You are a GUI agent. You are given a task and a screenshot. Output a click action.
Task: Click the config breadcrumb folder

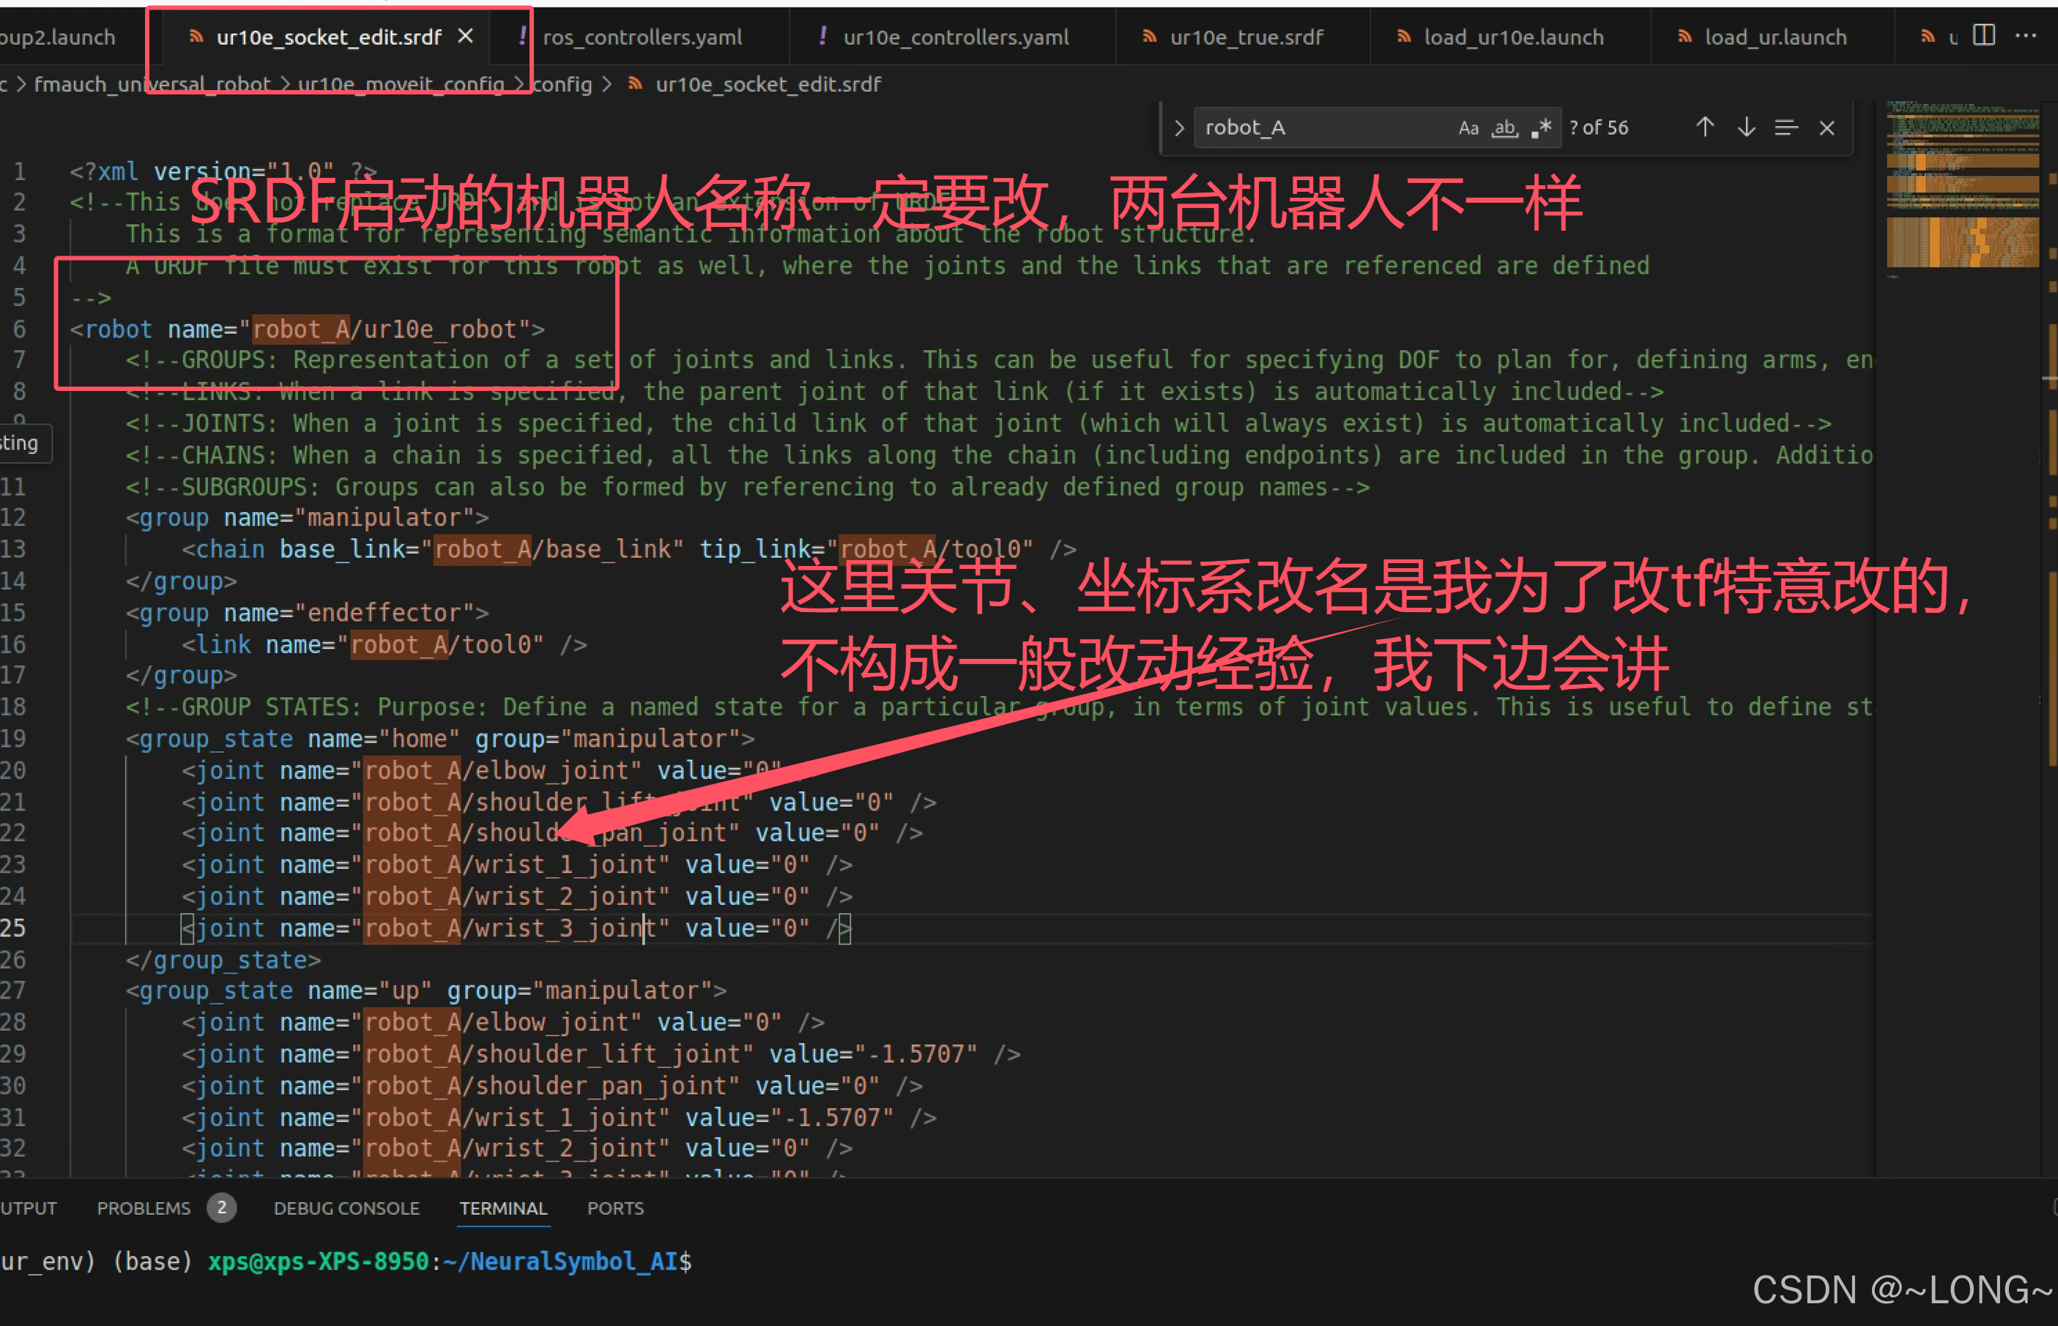(x=562, y=84)
